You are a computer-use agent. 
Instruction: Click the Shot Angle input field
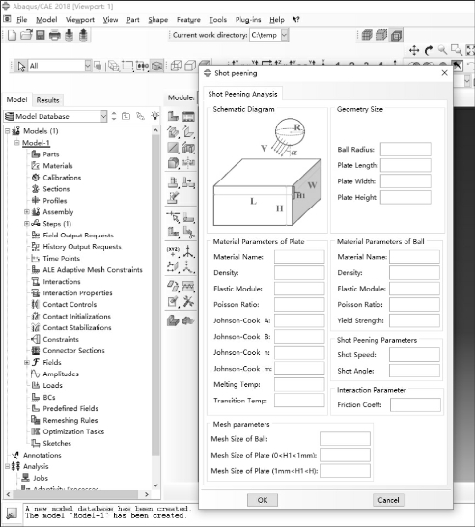pyautogui.click(x=414, y=371)
